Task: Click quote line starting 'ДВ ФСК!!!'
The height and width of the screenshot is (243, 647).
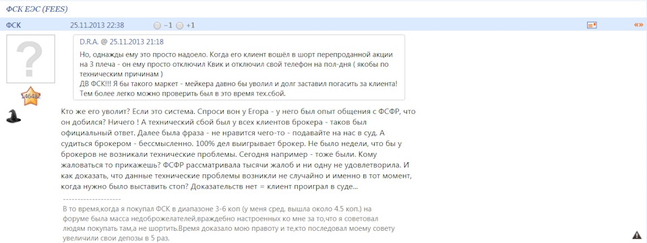Action: click(239, 84)
